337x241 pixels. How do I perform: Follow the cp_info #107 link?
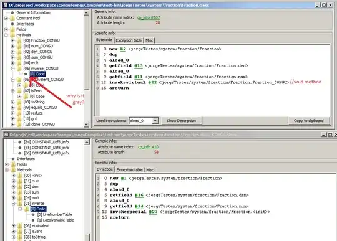coord(149,17)
